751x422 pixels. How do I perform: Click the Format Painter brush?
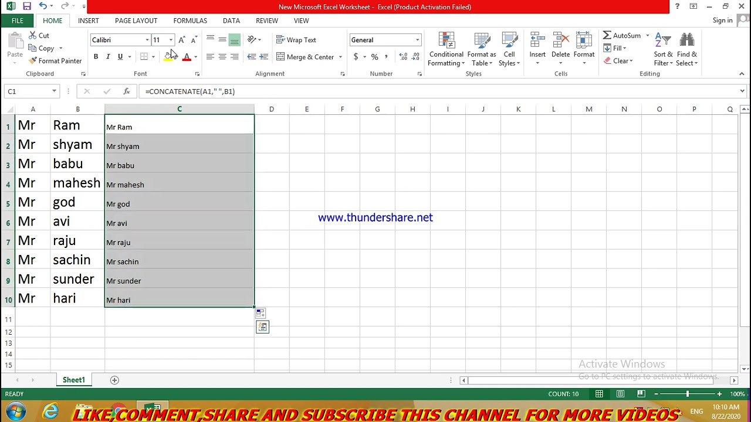[33, 61]
